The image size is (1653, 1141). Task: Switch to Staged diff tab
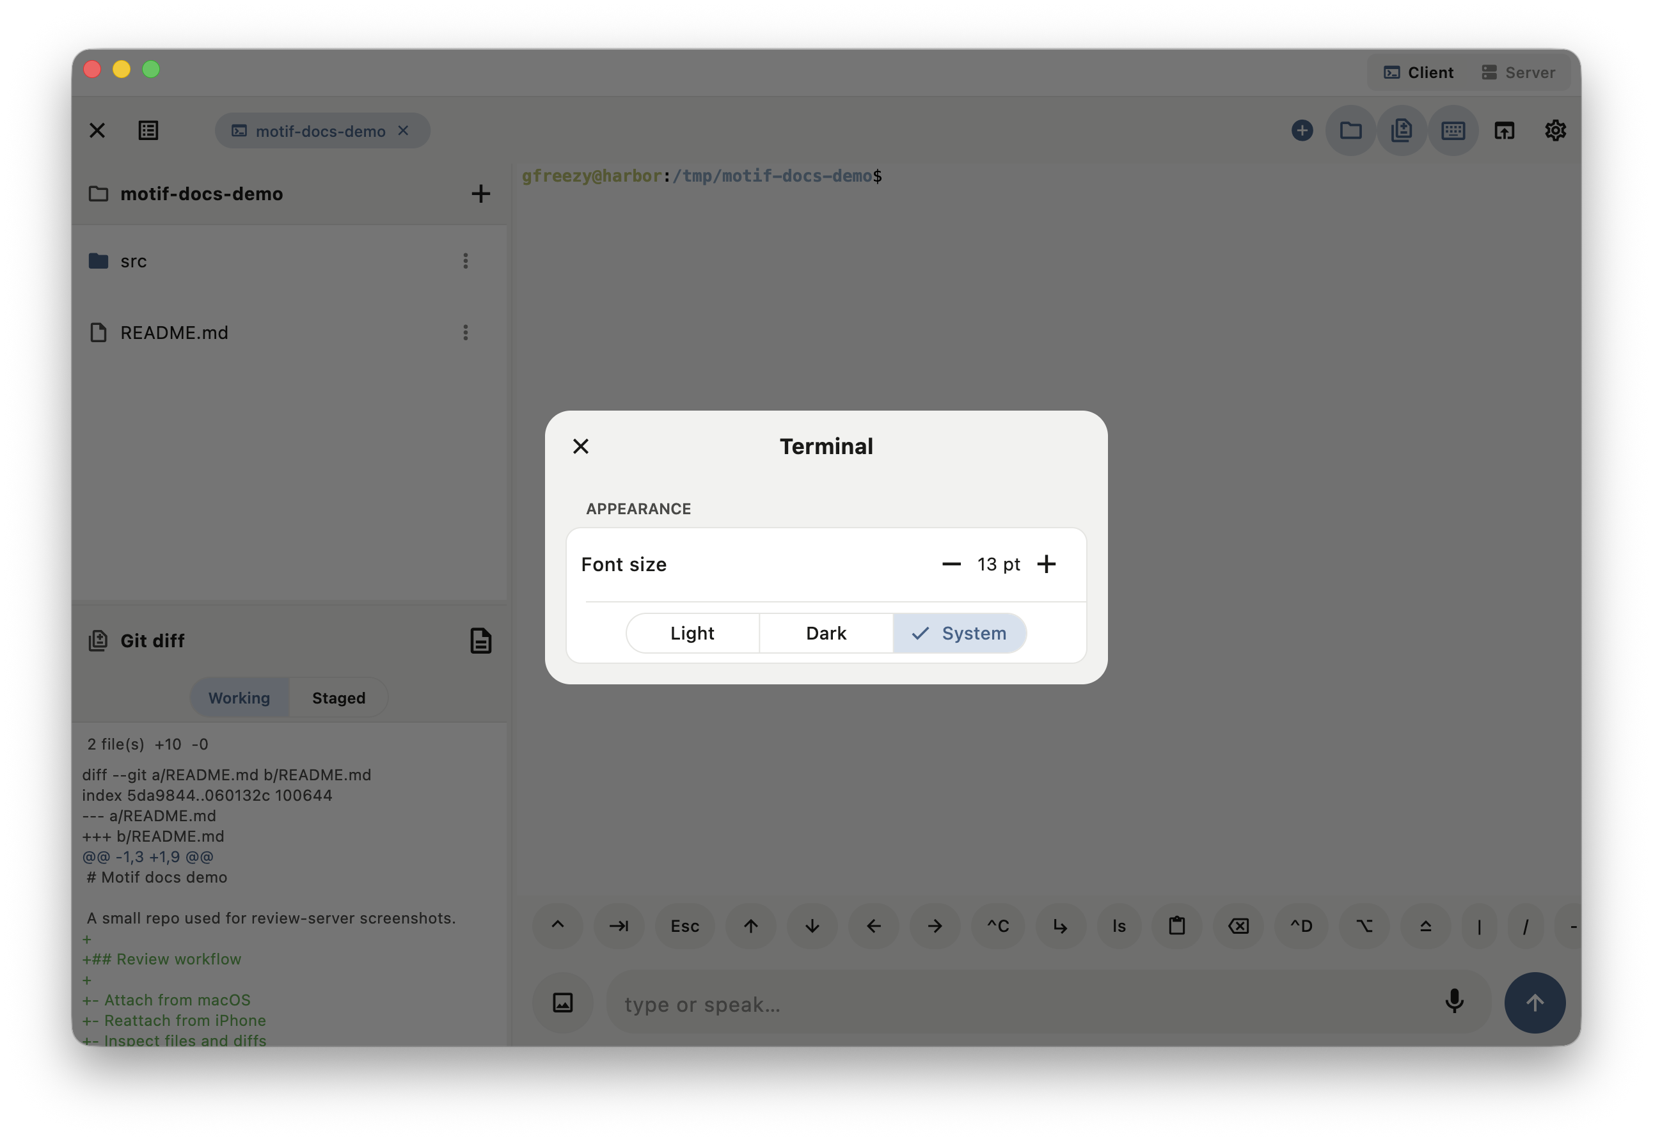pyautogui.click(x=339, y=698)
